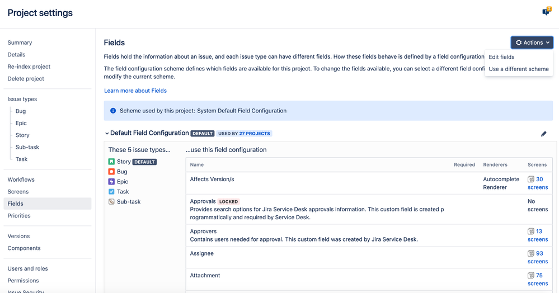Click screens icon in Affects Version/s row

pyautogui.click(x=531, y=179)
